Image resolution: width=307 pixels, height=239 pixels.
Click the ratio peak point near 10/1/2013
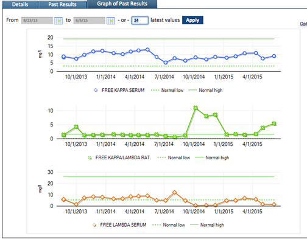point(76,126)
